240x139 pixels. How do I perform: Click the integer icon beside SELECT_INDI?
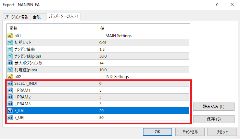pyautogui.click(x=10, y=83)
